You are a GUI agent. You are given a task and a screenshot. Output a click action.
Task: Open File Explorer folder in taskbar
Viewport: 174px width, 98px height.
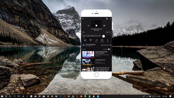coord(56,96)
